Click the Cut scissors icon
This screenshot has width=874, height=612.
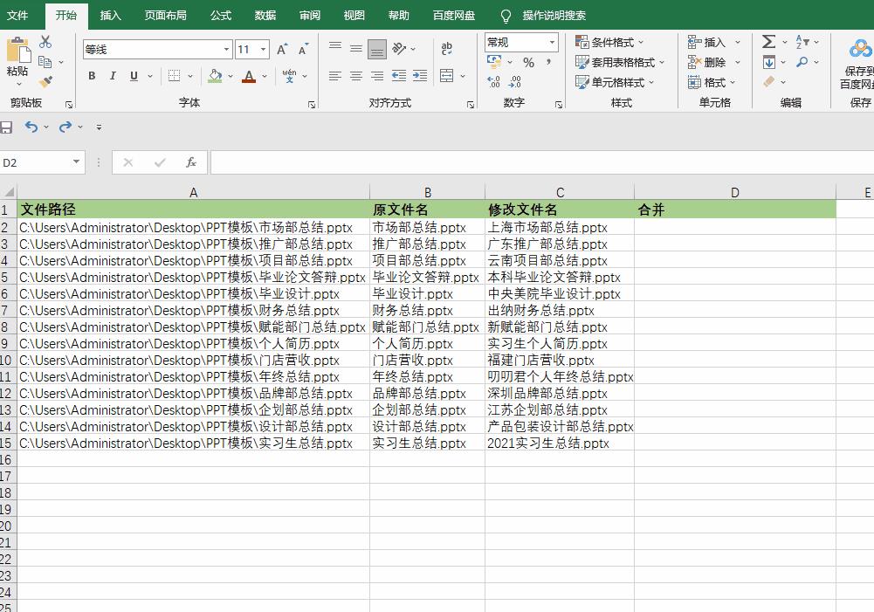click(x=45, y=42)
